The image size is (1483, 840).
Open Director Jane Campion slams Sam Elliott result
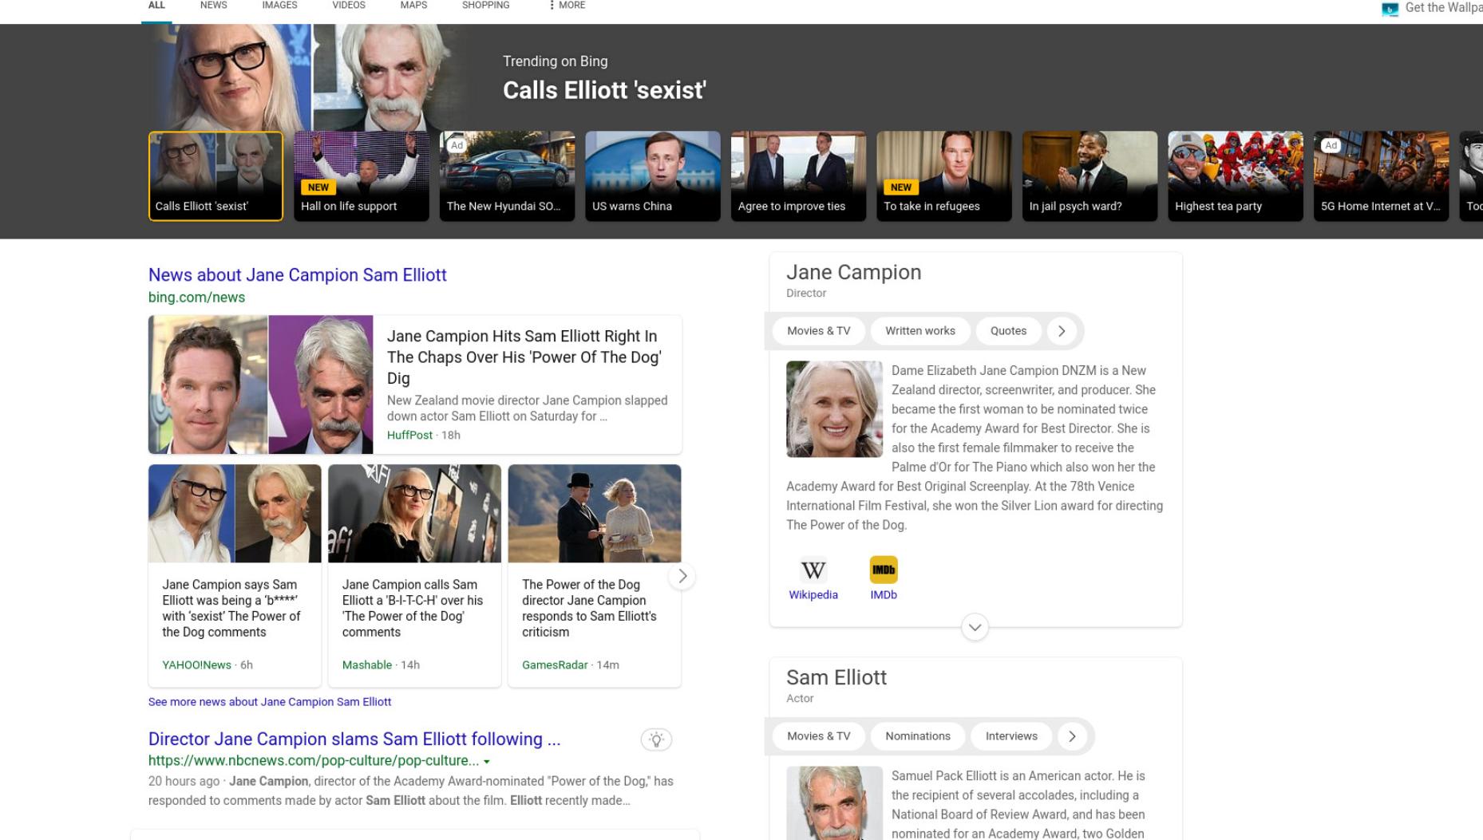pos(354,739)
